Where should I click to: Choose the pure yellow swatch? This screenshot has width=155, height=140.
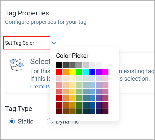[x=72, y=72]
